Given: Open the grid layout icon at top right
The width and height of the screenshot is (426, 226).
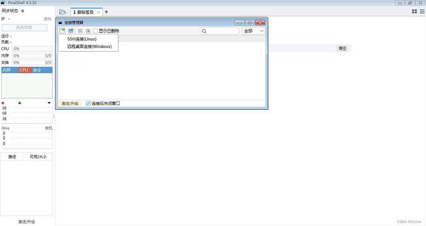Looking at the screenshot, I should [414, 11].
